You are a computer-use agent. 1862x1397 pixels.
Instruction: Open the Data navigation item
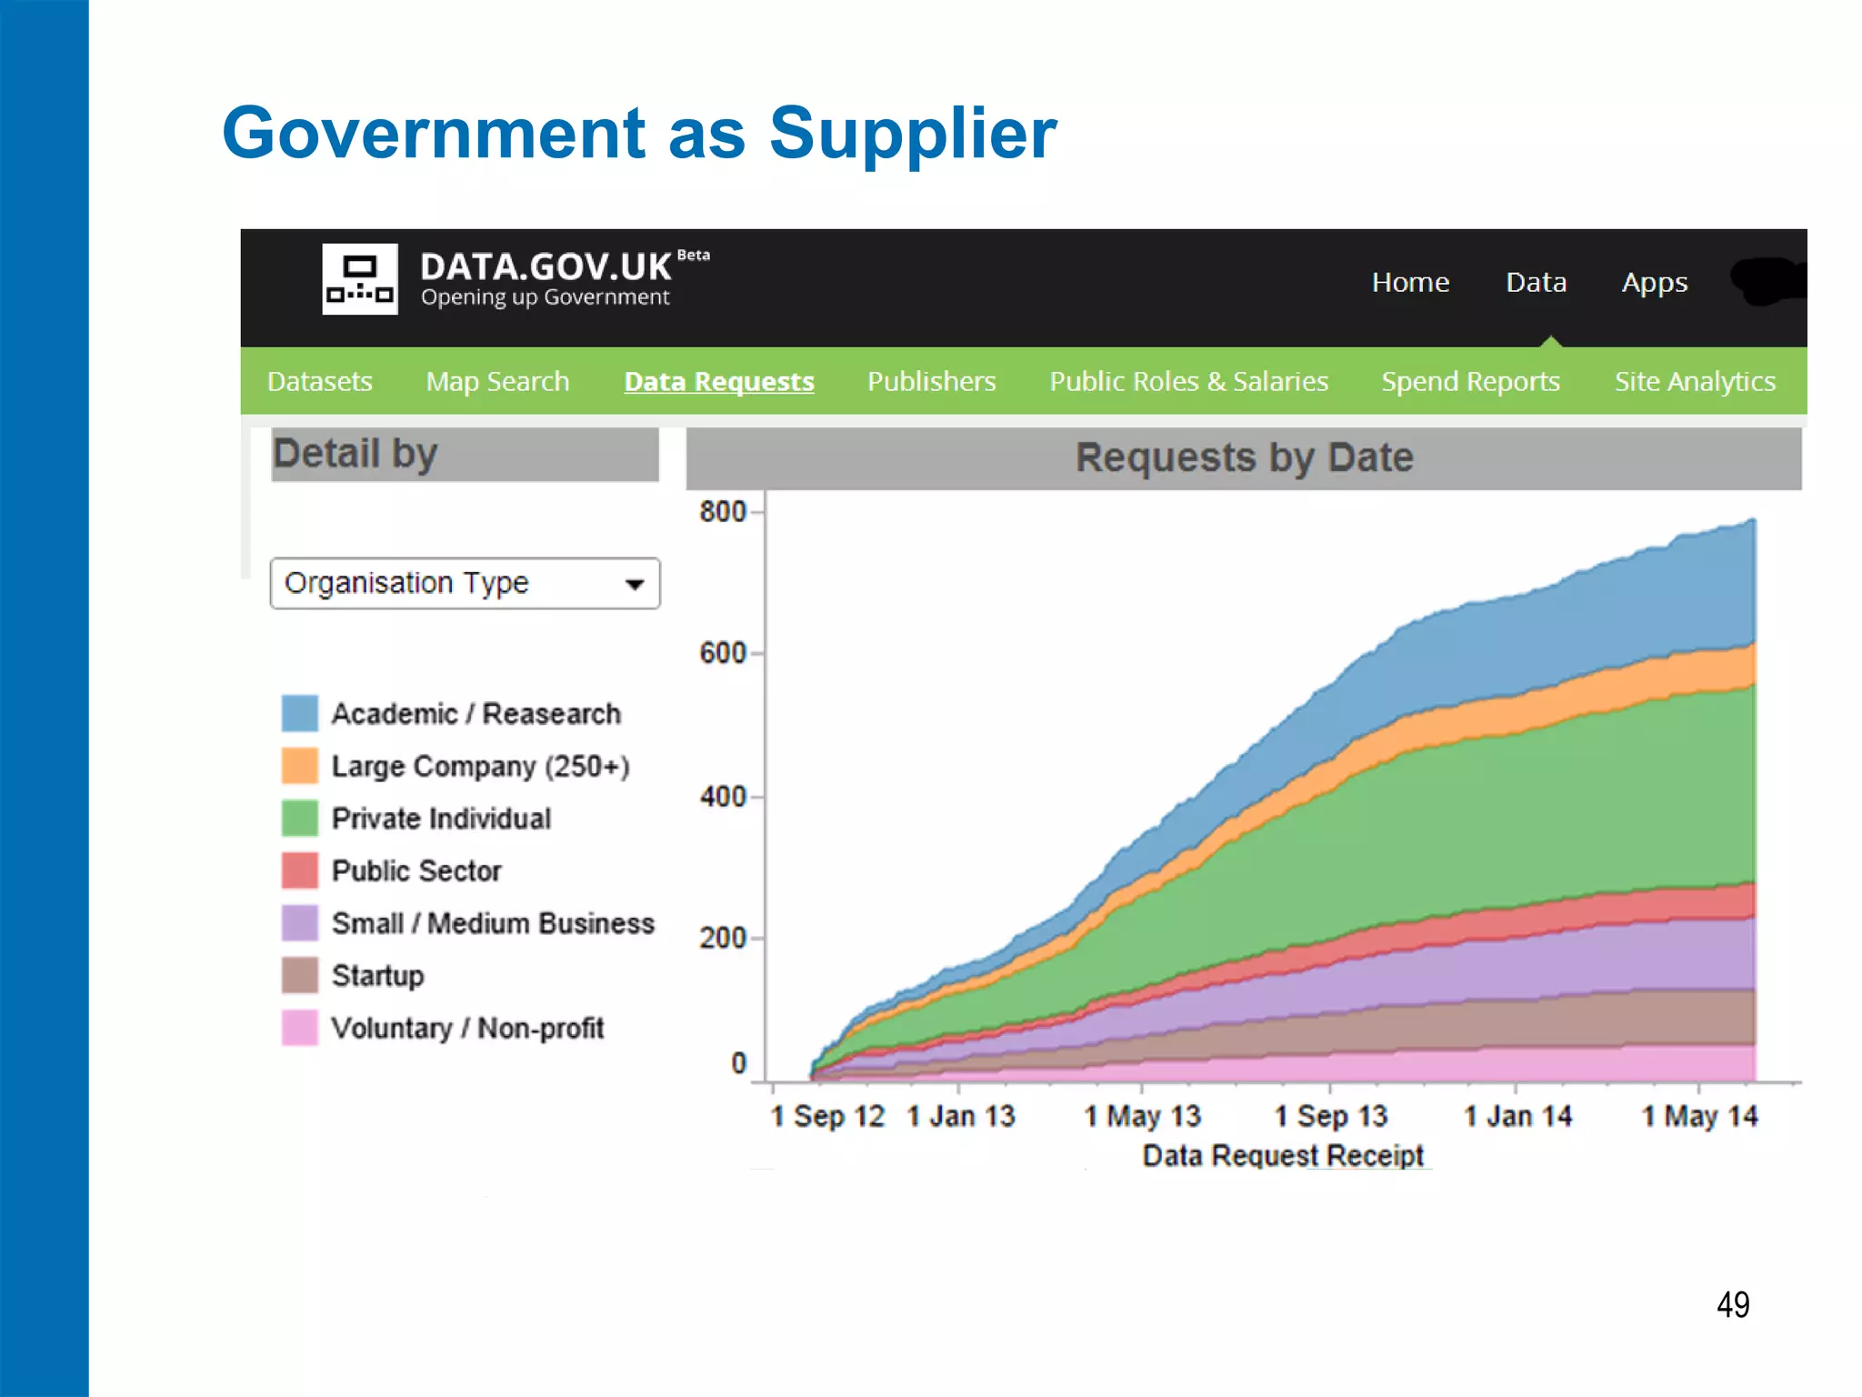click(x=1536, y=282)
